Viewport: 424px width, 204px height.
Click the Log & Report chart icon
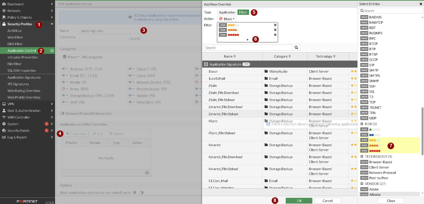(x=4, y=137)
